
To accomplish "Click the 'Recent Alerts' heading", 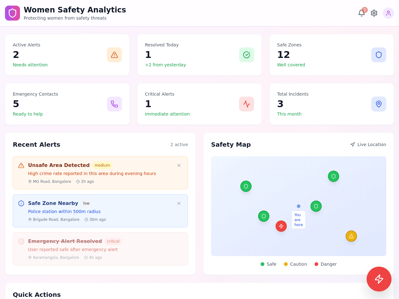I will pos(36,145).
